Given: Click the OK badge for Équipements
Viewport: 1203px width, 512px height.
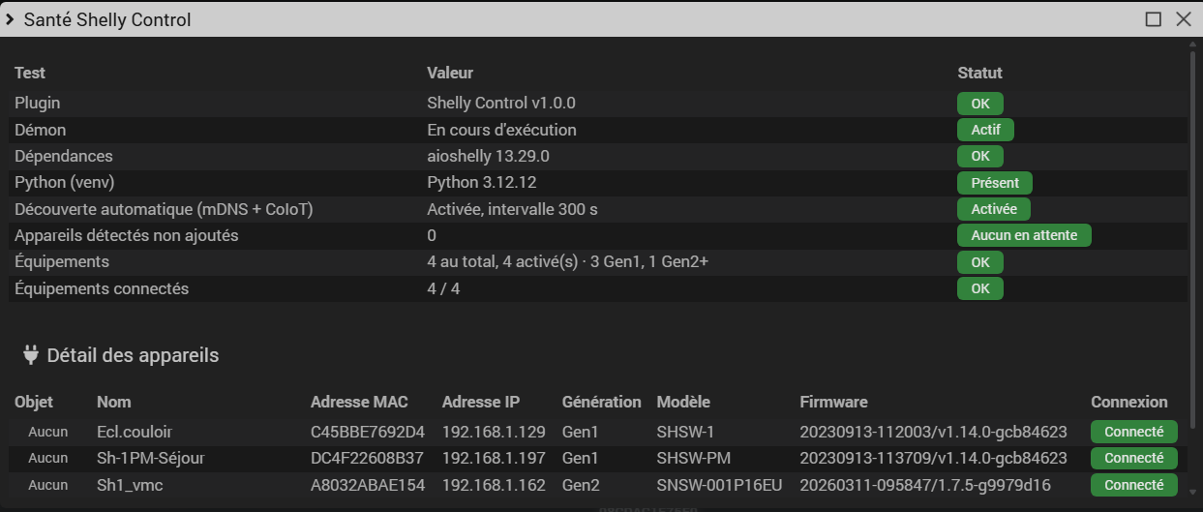Looking at the screenshot, I should pyautogui.click(x=980, y=262).
